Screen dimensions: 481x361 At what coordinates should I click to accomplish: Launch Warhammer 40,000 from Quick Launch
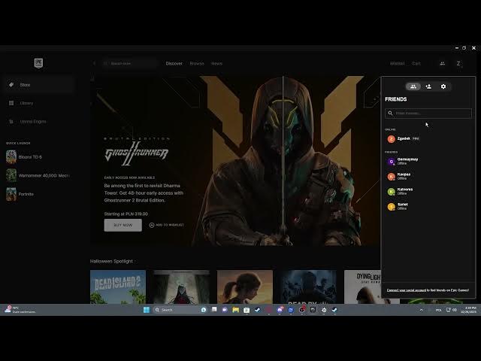(38, 175)
